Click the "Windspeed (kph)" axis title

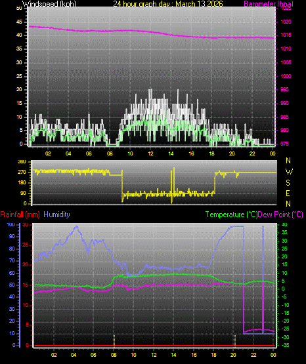pyautogui.click(x=49, y=3)
